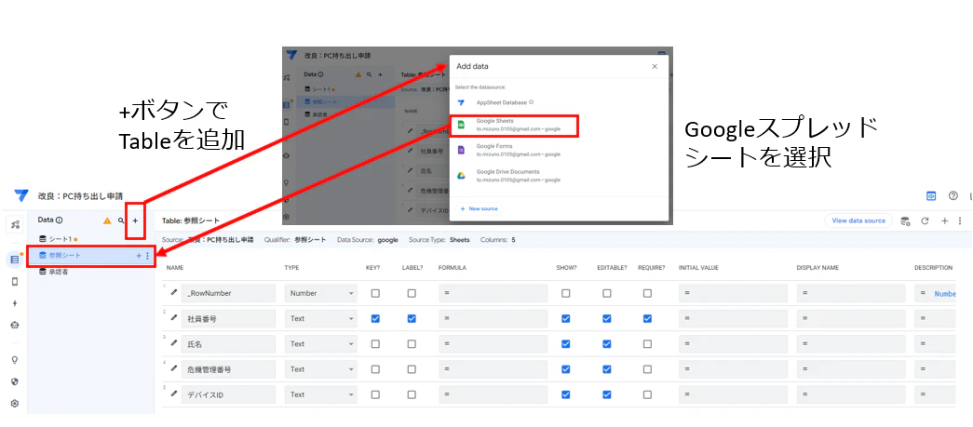Open TYPE dropdown for 社員番号
This screenshot has width=973, height=427.
321,318
